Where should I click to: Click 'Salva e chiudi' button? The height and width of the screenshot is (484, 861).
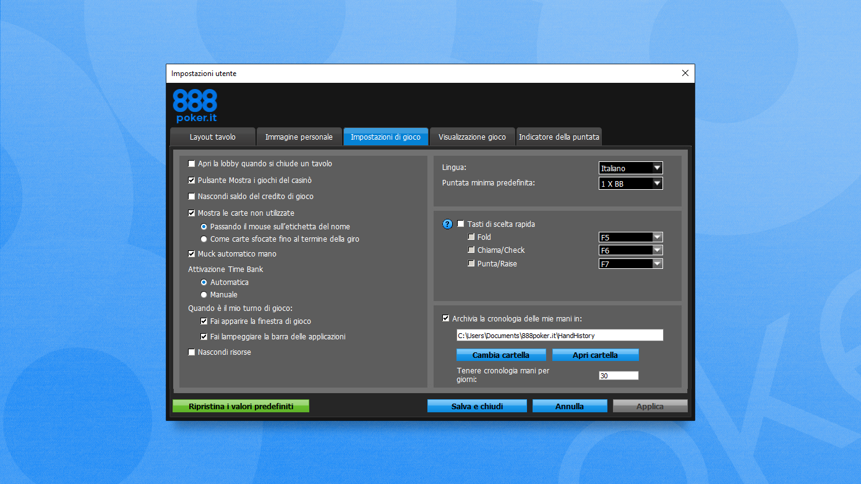click(477, 406)
